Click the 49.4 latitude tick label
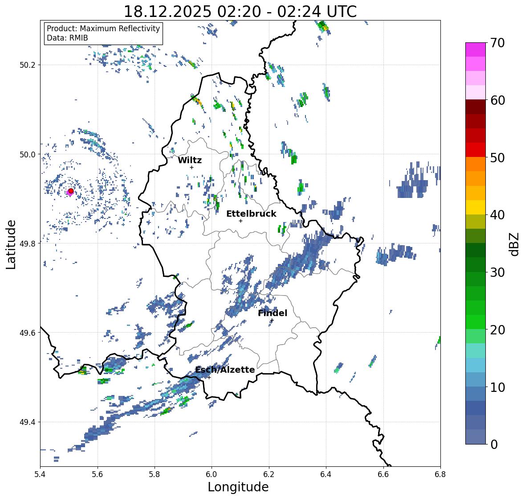525x498 pixels. coord(28,422)
